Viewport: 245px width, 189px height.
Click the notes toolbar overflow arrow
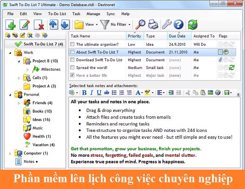point(238,94)
